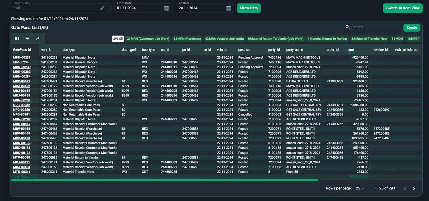Open gate pass MDN-00239 link
The width and height of the screenshot is (429, 201).
click(x=22, y=67)
